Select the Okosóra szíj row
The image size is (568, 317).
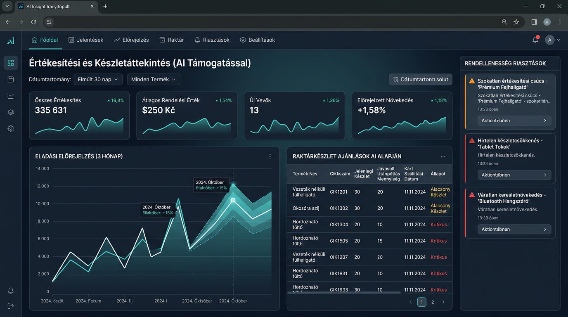tap(369, 208)
